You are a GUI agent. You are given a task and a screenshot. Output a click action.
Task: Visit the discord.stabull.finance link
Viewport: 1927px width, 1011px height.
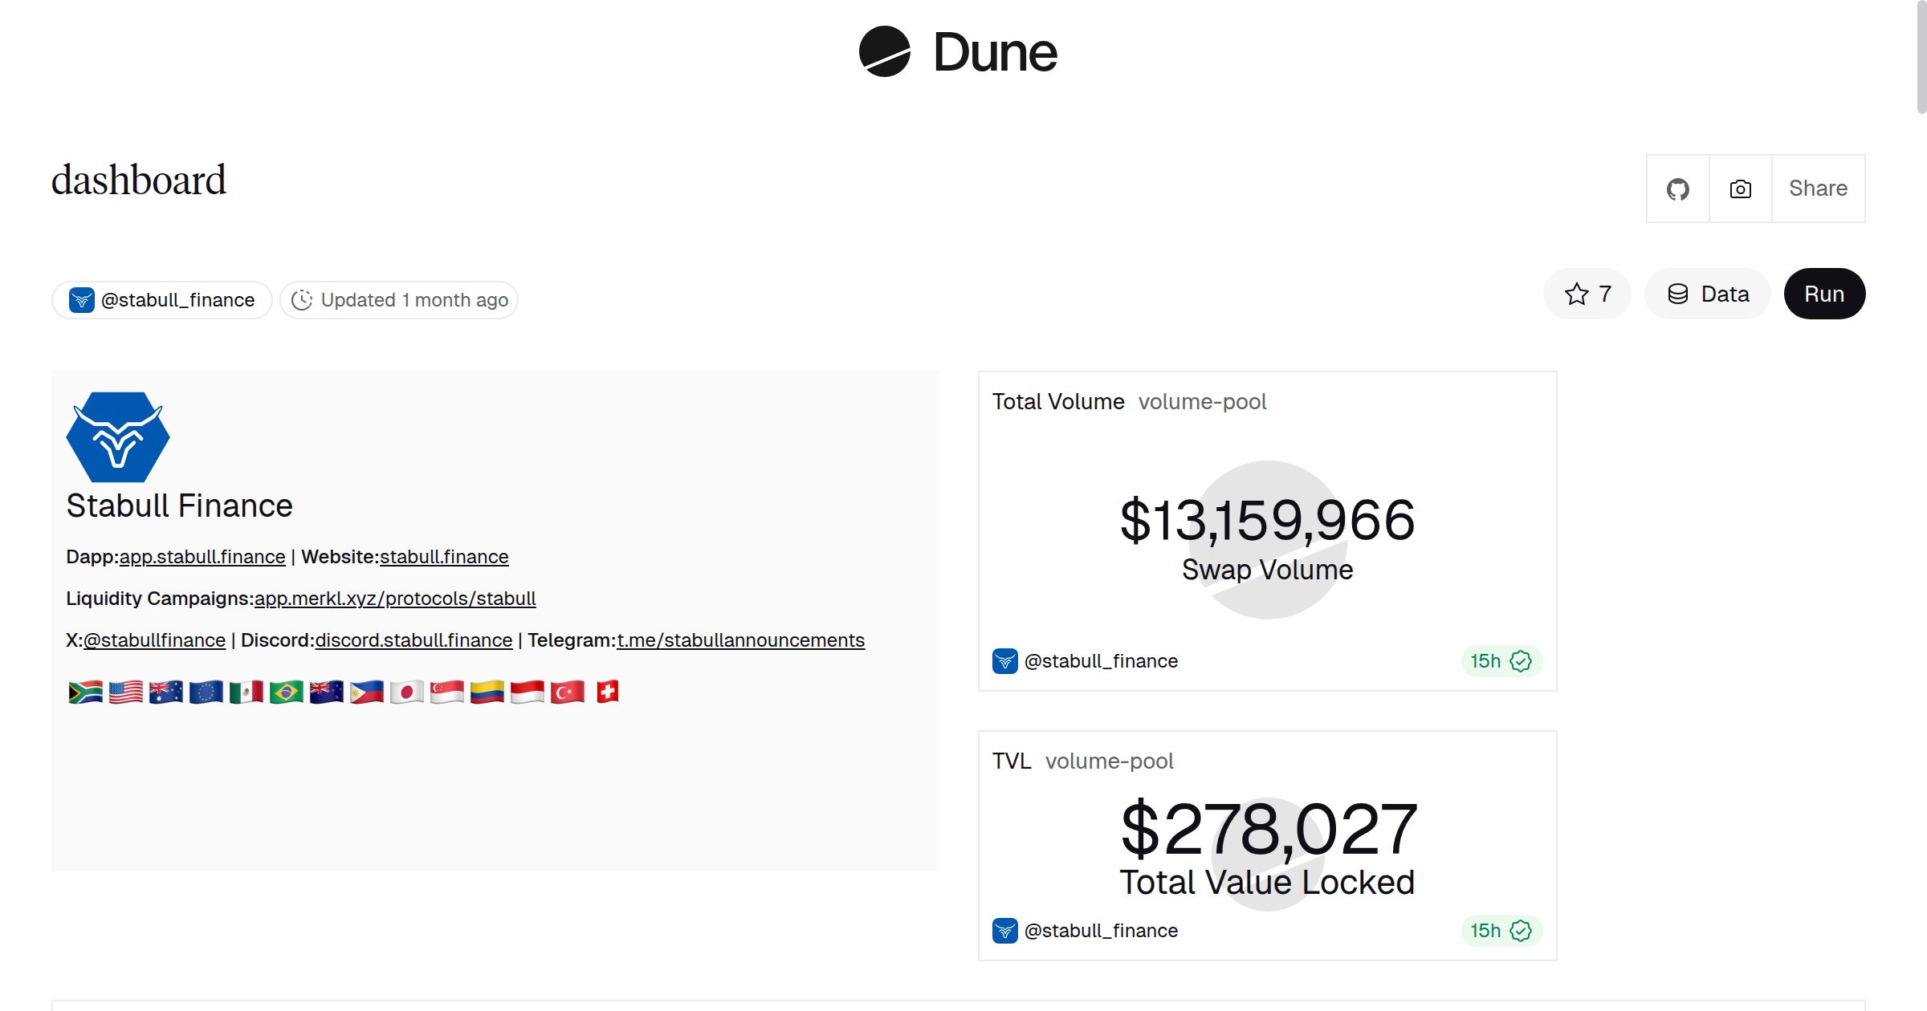pyautogui.click(x=413, y=640)
